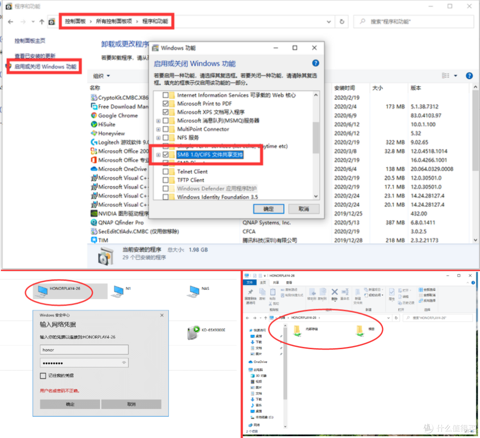Expand the NFS 服务 node

tap(158, 138)
